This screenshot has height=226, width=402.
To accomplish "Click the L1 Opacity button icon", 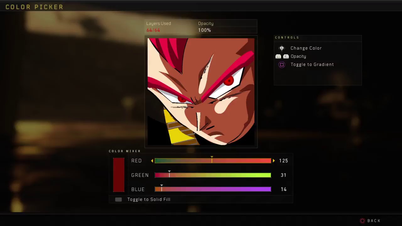I will (278, 56).
